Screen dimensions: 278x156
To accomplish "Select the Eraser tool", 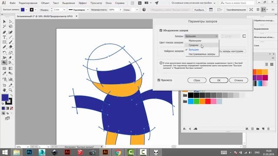I will pos(10,47).
